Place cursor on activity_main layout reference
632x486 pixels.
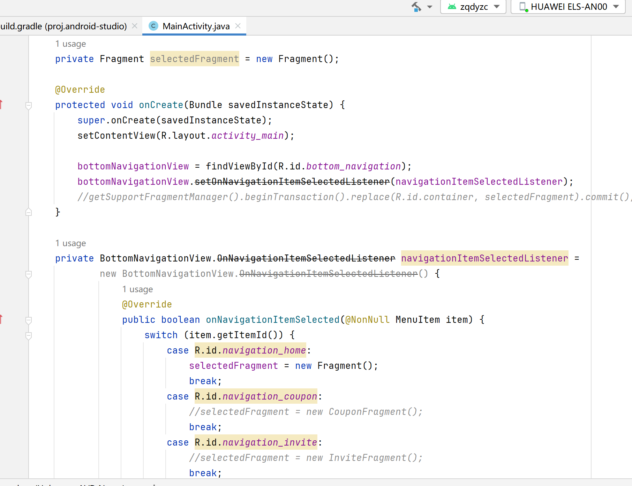coord(247,136)
